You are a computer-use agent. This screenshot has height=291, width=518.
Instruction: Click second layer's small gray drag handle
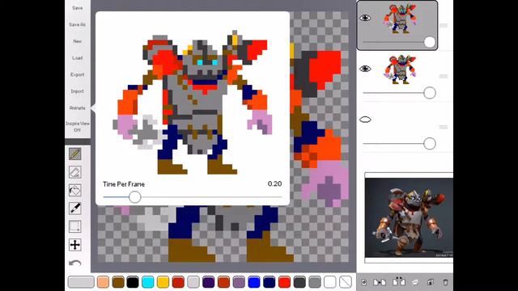(x=444, y=76)
